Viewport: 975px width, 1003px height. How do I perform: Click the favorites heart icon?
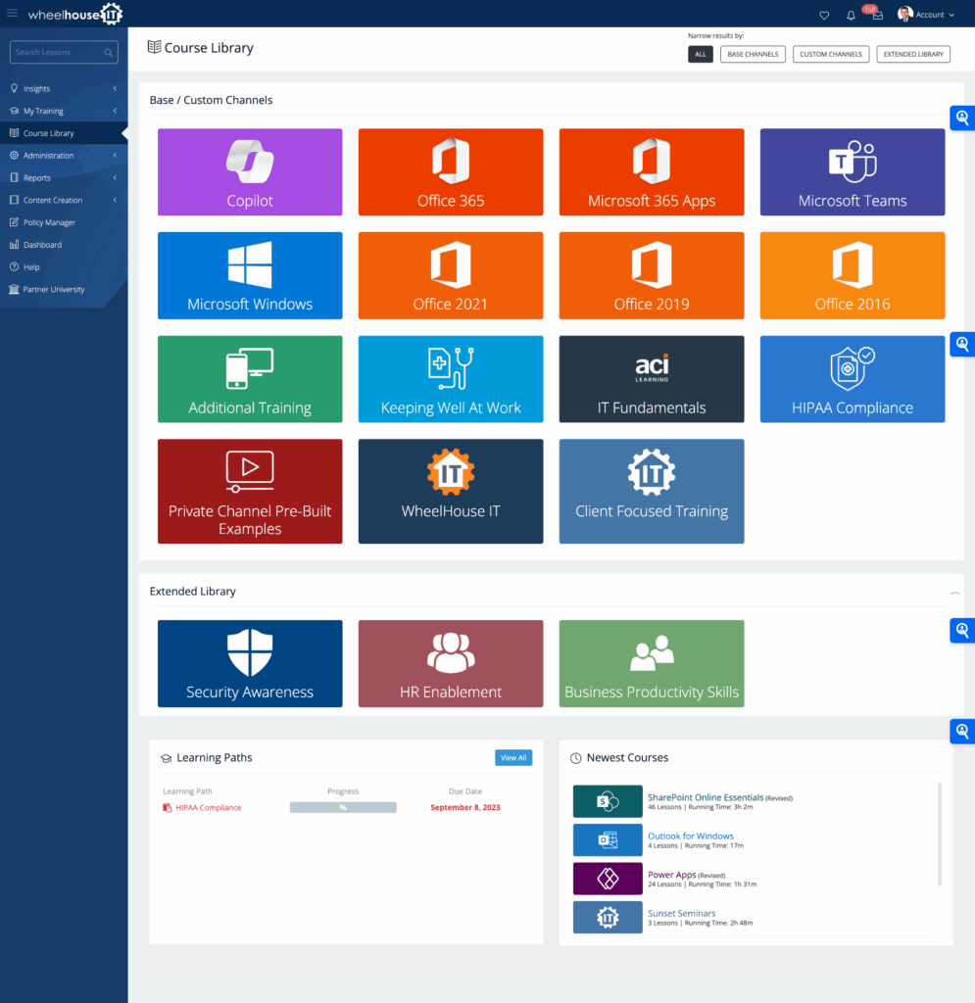824,15
